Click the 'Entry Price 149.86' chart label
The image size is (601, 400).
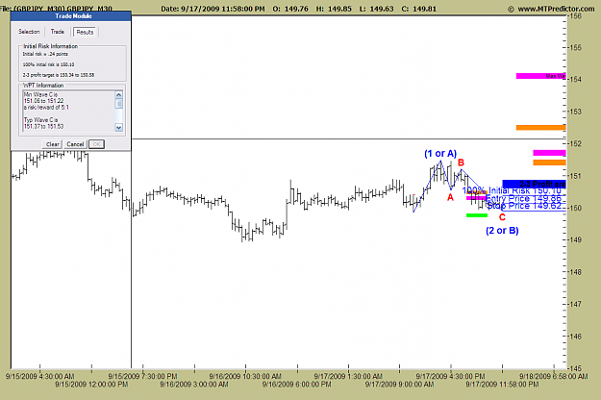click(x=523, y=198)
